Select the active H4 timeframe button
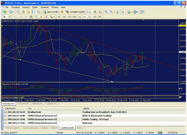This screenshot has height=135, width=187. pos(85,17)
